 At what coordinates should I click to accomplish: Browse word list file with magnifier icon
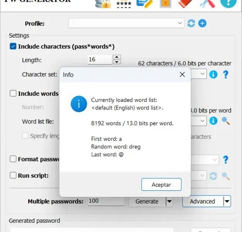[226, 121]
